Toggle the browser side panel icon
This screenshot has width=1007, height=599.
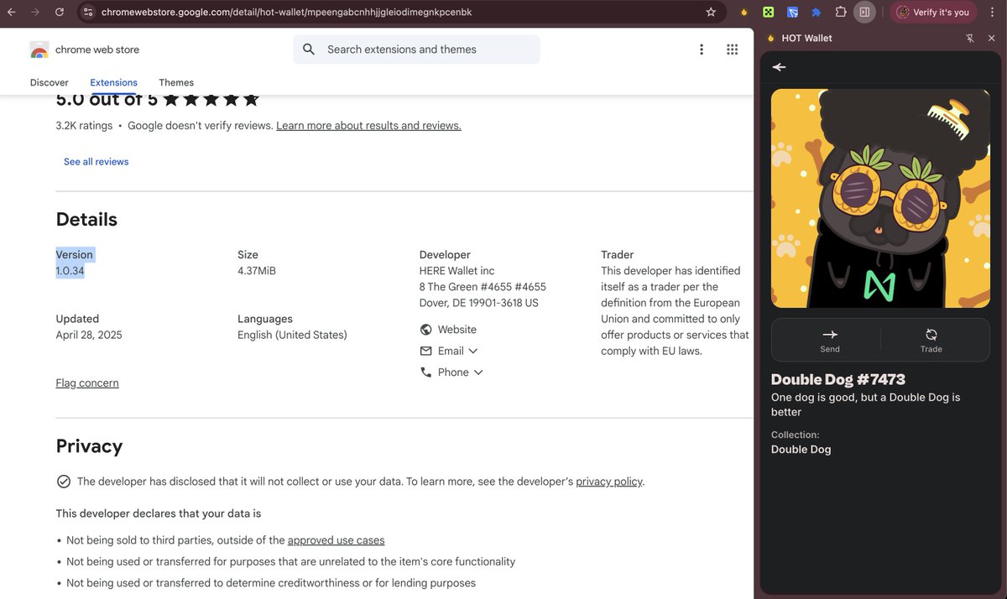click(x=864, y=12)
